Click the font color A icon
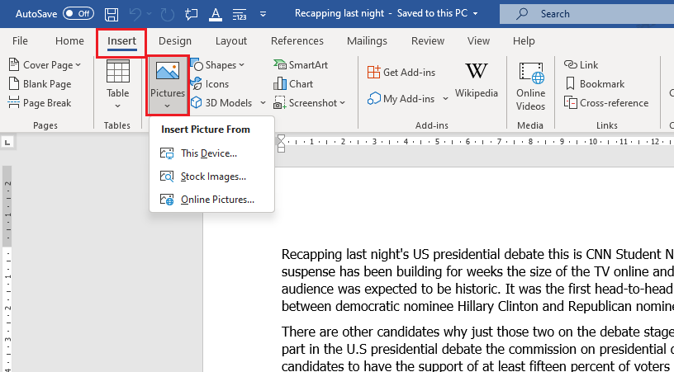The width and height of the screenshot is (674, 372). pos(215,14)
